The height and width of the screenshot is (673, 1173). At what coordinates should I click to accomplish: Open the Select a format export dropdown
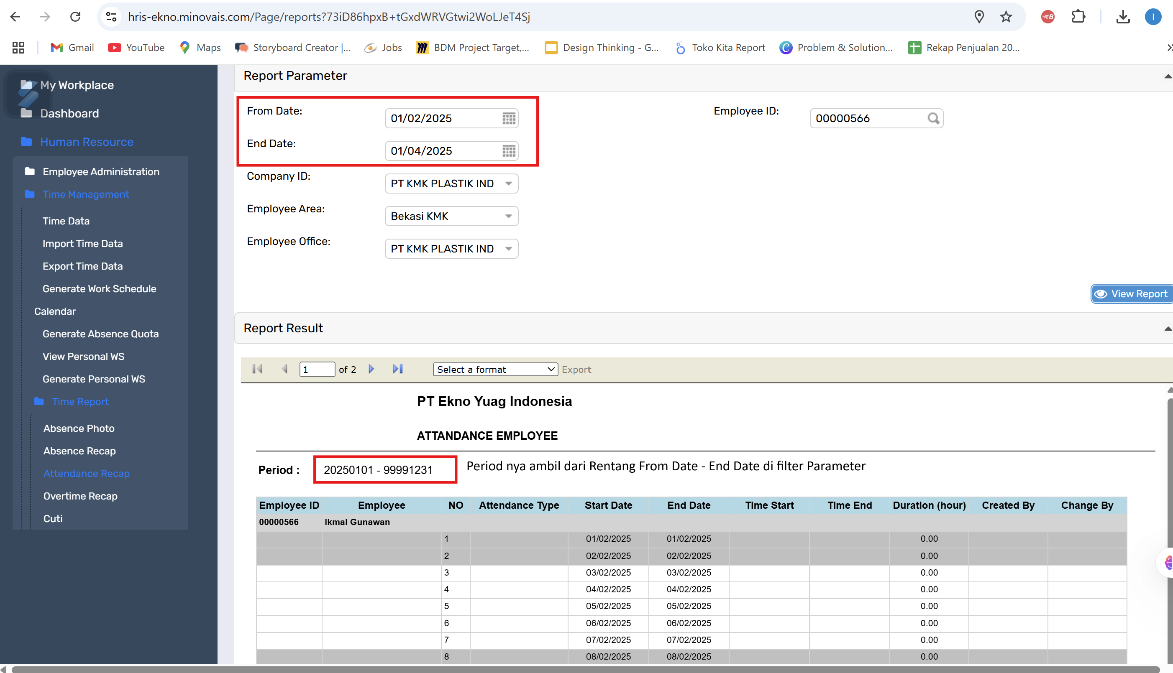tap(495, 370)
